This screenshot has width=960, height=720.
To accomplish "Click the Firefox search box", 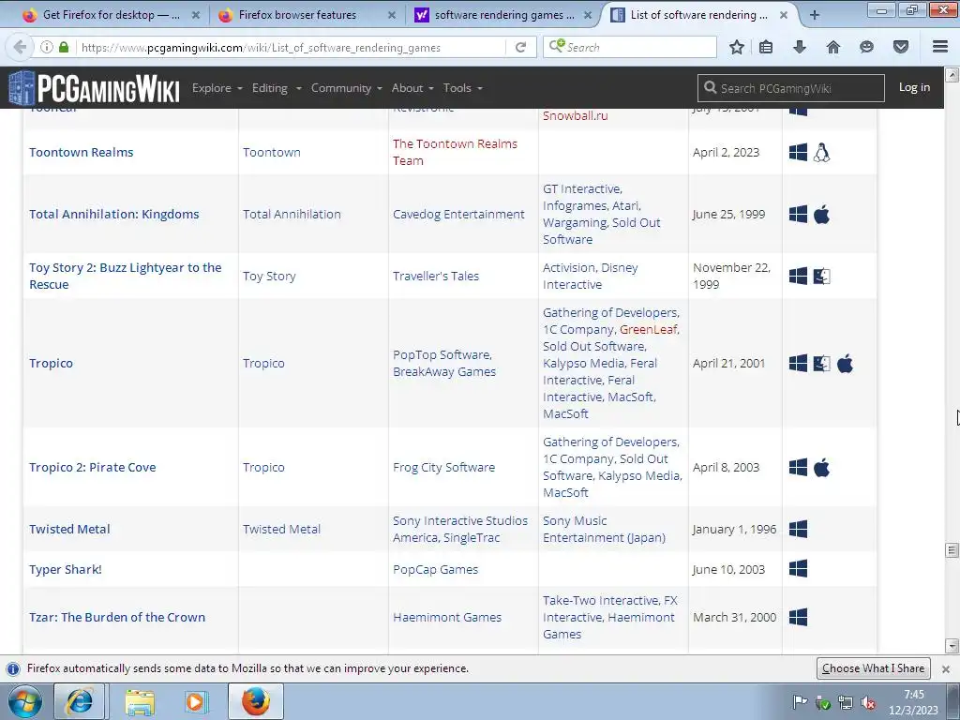I will 630,47.
